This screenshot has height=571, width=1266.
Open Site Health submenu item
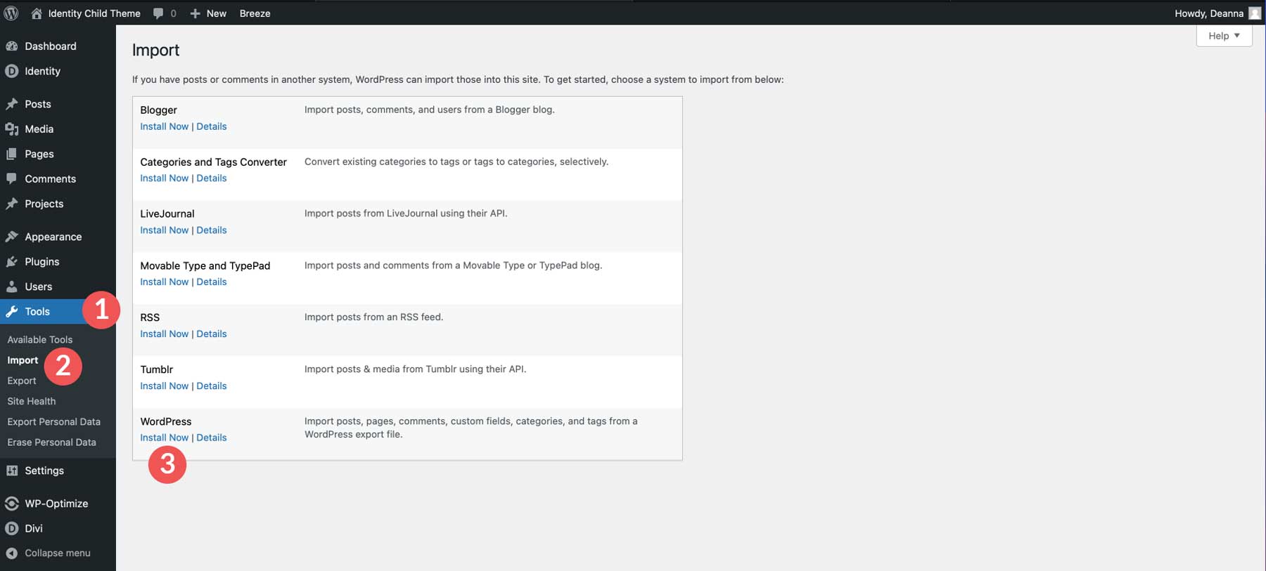[x=32, y=401]
